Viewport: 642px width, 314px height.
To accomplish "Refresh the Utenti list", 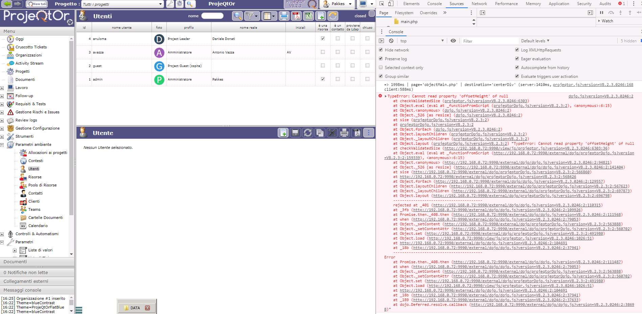I will (333, 16).
